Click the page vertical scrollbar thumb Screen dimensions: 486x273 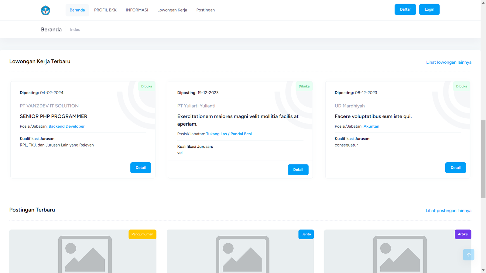point(483,159)
